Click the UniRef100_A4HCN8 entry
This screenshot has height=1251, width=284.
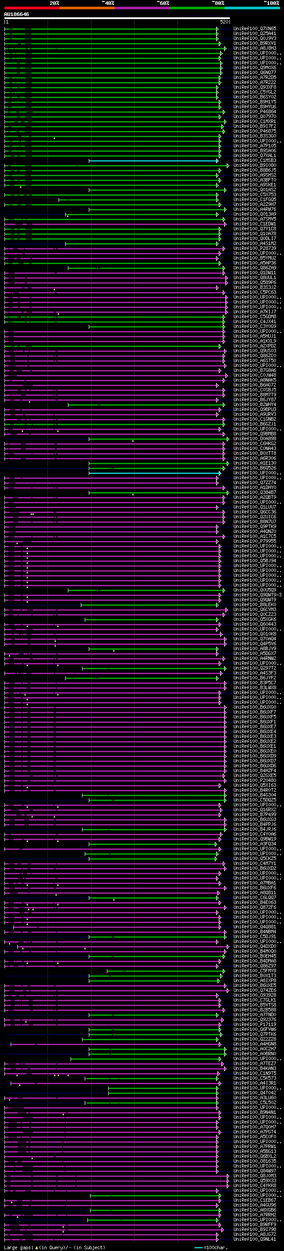(x=255, y=1044)
